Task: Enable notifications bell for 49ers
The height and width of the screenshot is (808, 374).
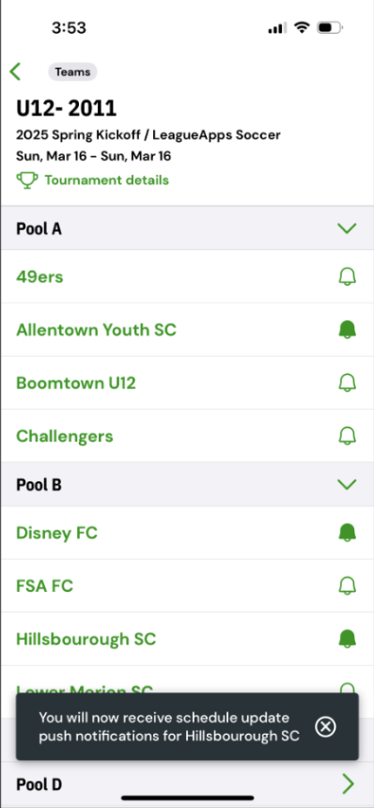Action: pyautogui.click(x=347, y=277)
